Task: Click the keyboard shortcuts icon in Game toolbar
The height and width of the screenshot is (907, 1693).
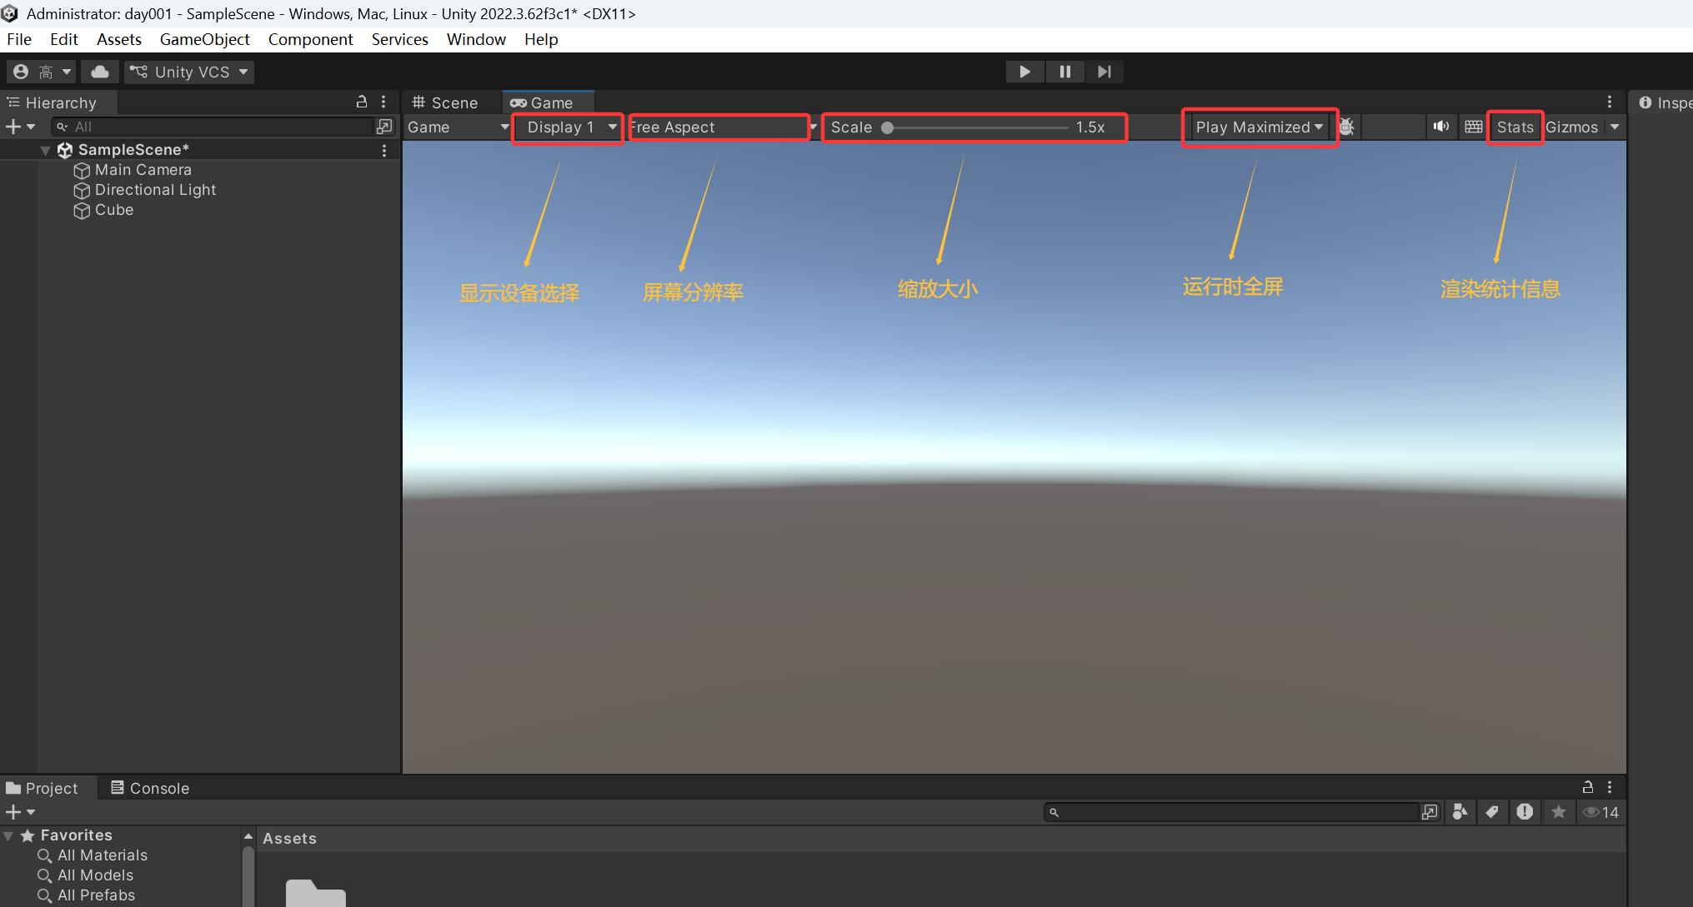Action: click(1473, 127)
